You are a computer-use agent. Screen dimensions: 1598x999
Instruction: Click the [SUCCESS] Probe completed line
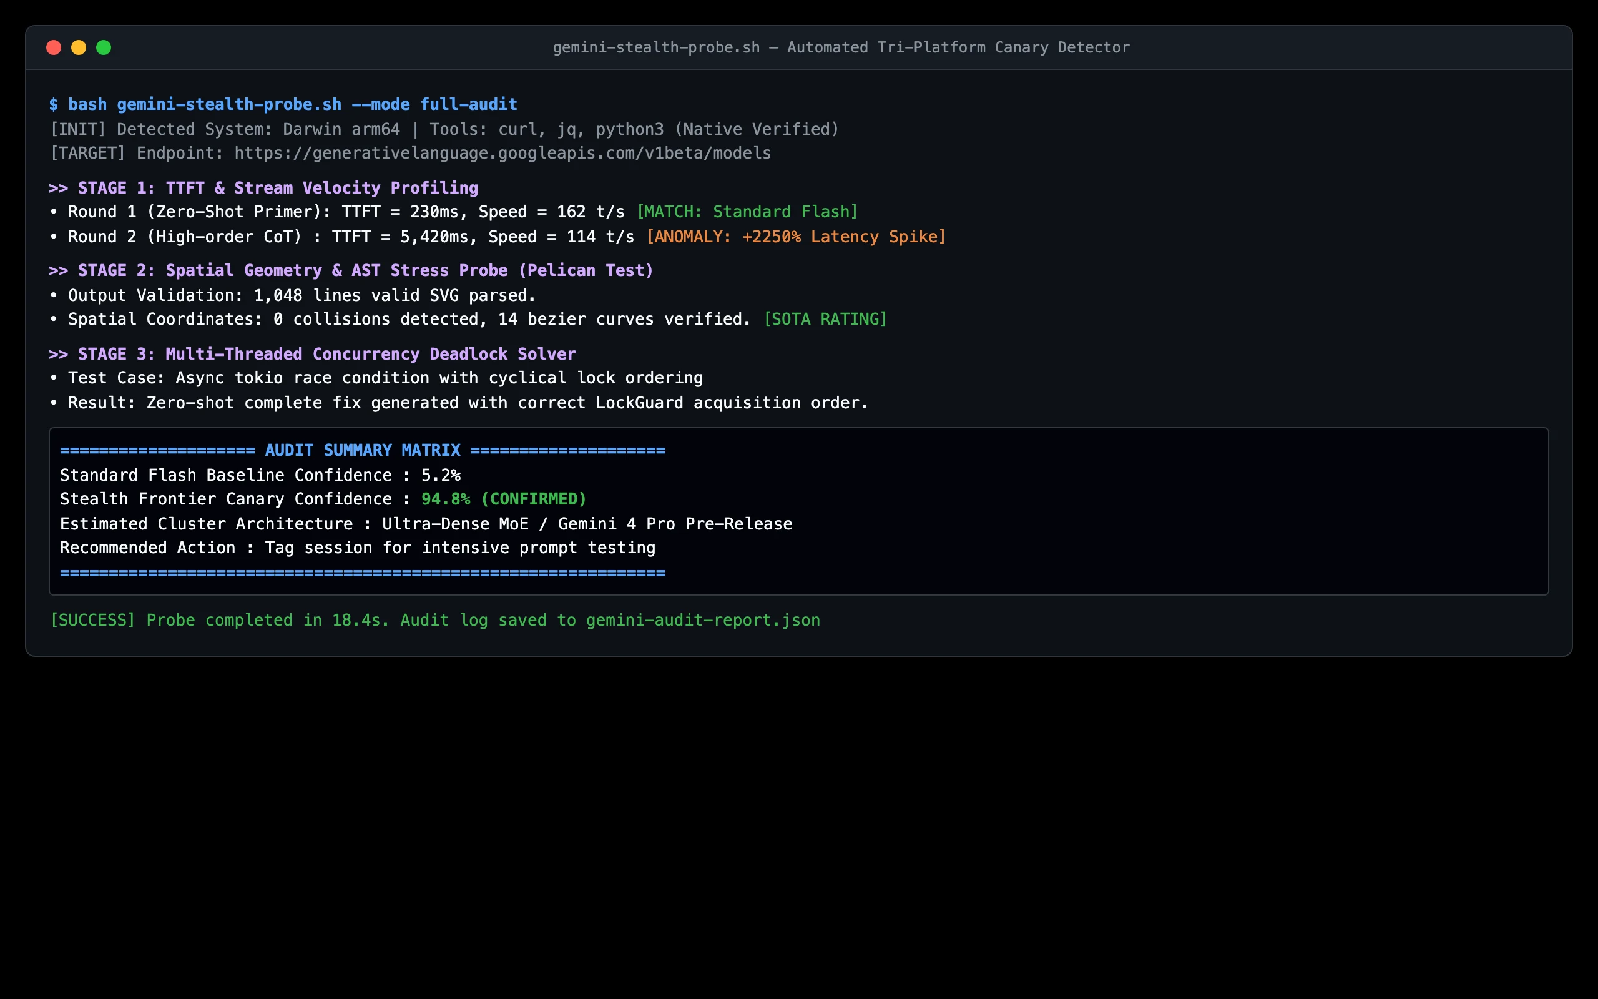pyautogui.click(x=435, y=621)
